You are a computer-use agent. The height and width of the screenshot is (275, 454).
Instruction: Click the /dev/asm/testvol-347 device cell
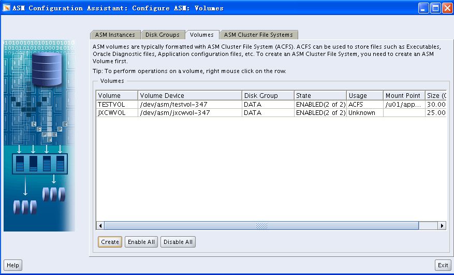pyautogui.click(x=190, y=105)
